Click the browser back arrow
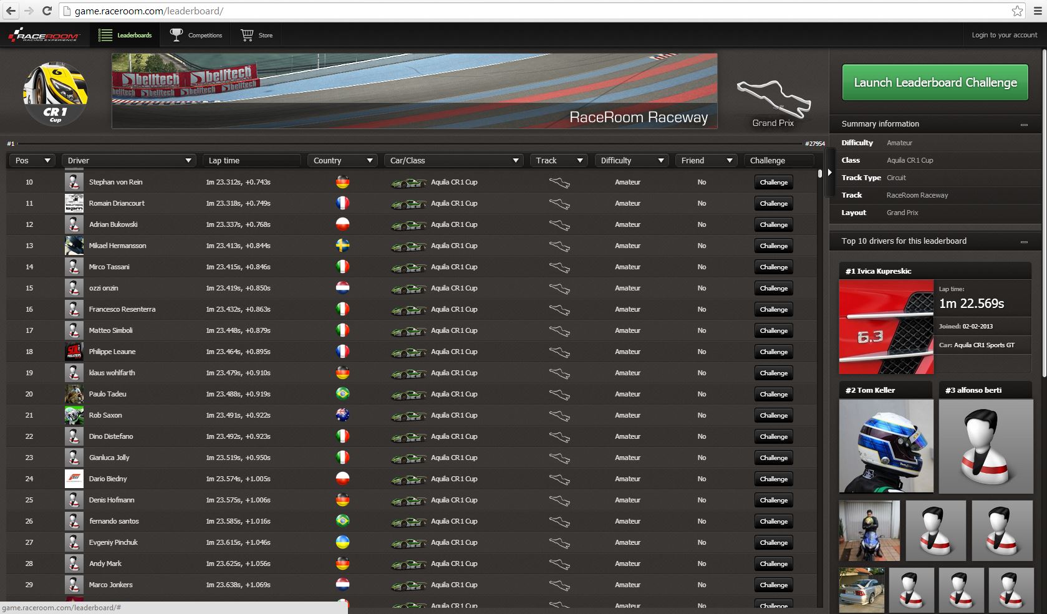This screenshot has width=1047, height=614. [11, 11]
